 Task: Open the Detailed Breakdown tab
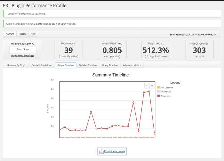click(x=42, y=65)
